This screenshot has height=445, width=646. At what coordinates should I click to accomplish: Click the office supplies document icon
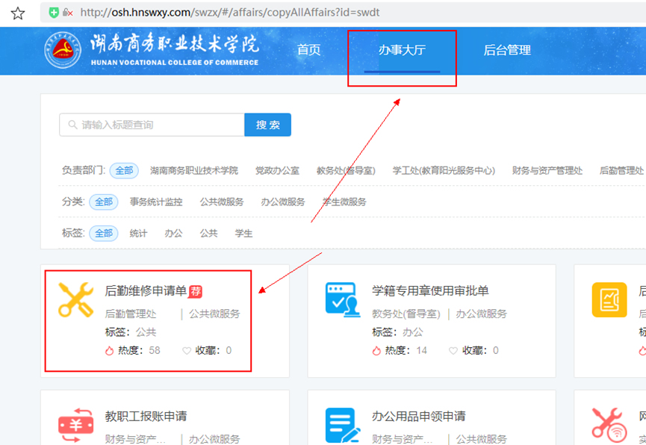pyautogui.click(x=343, y=425)
